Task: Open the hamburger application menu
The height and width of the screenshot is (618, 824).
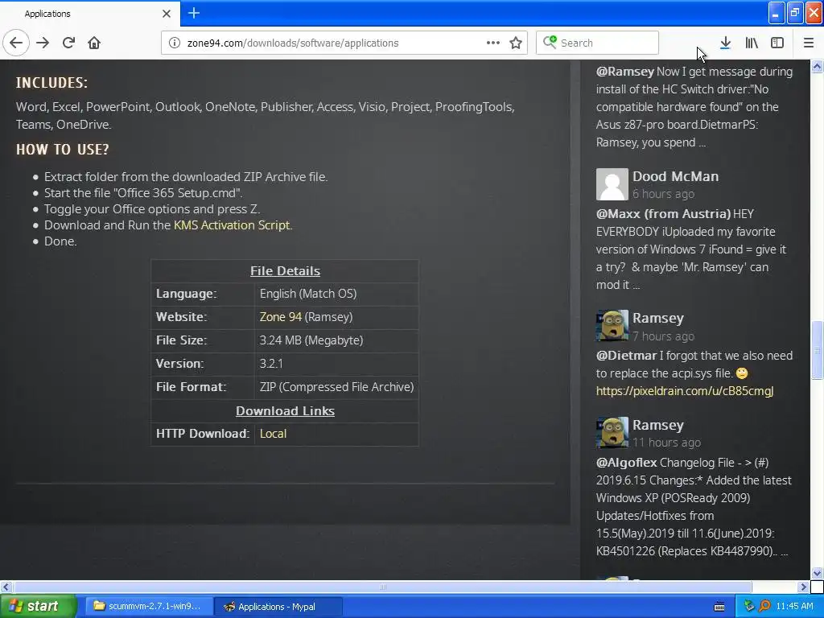Action: coord(808,43)
